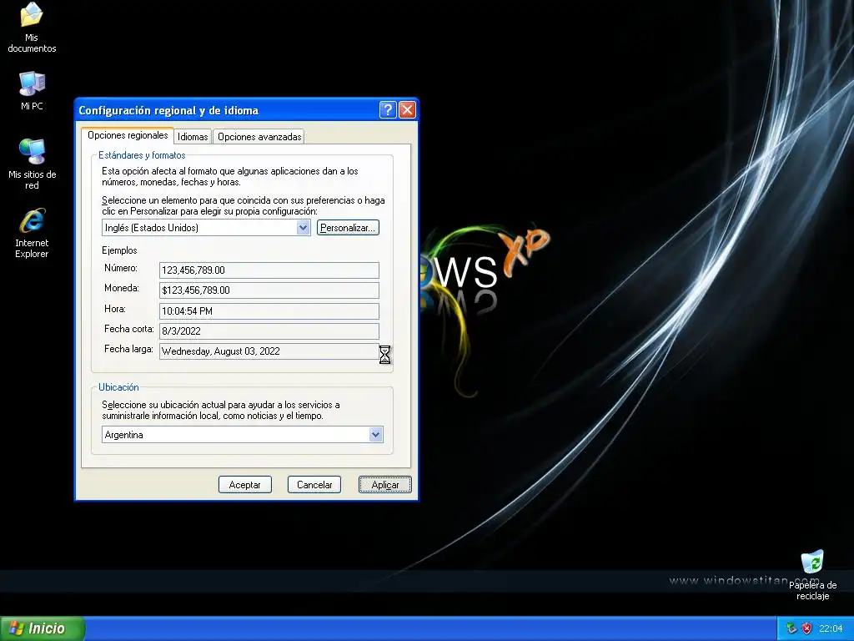Click the Cancelar button

(x=314, y=485)
